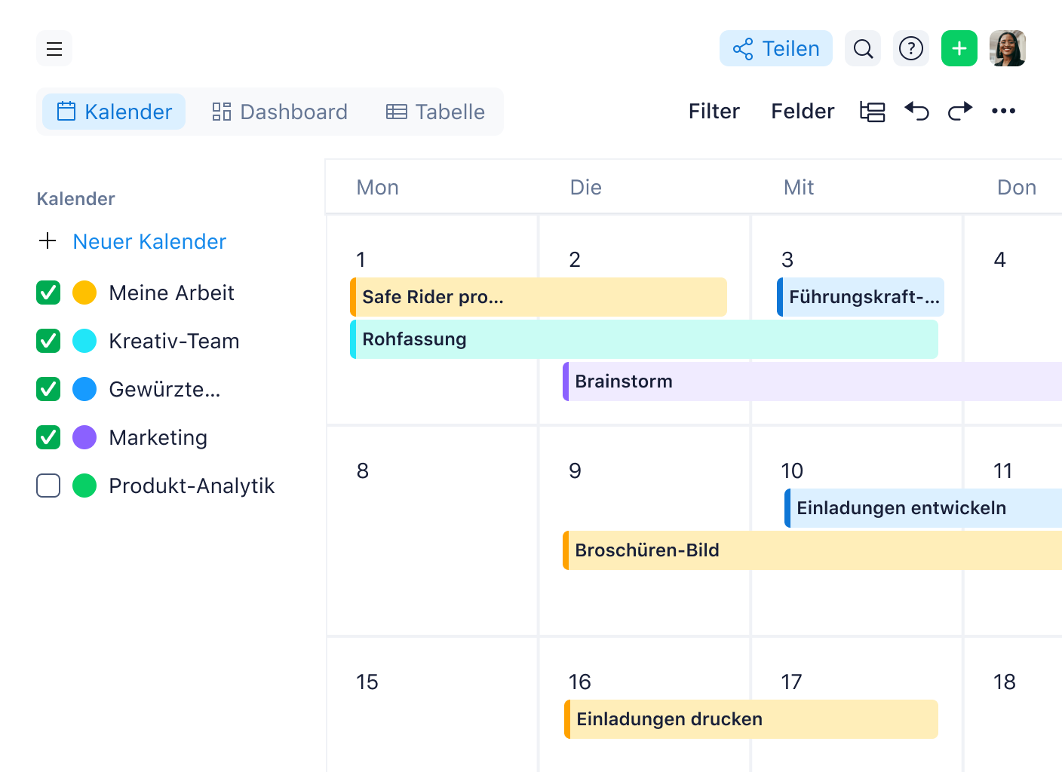Click Meine Arbeit label
1062x772 pixels.
171,293
